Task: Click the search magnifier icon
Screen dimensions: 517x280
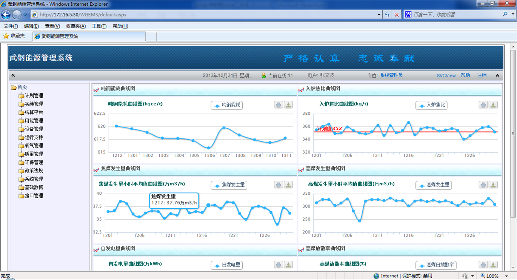Action: click(505, 14)
